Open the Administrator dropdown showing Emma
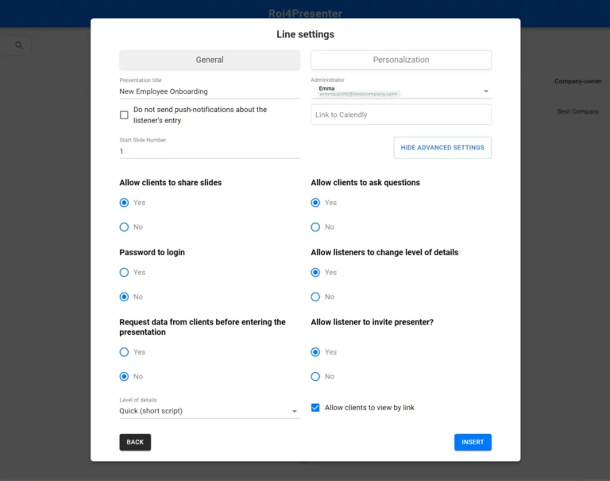This screenshot has height=481, width=610. (400, 91)
